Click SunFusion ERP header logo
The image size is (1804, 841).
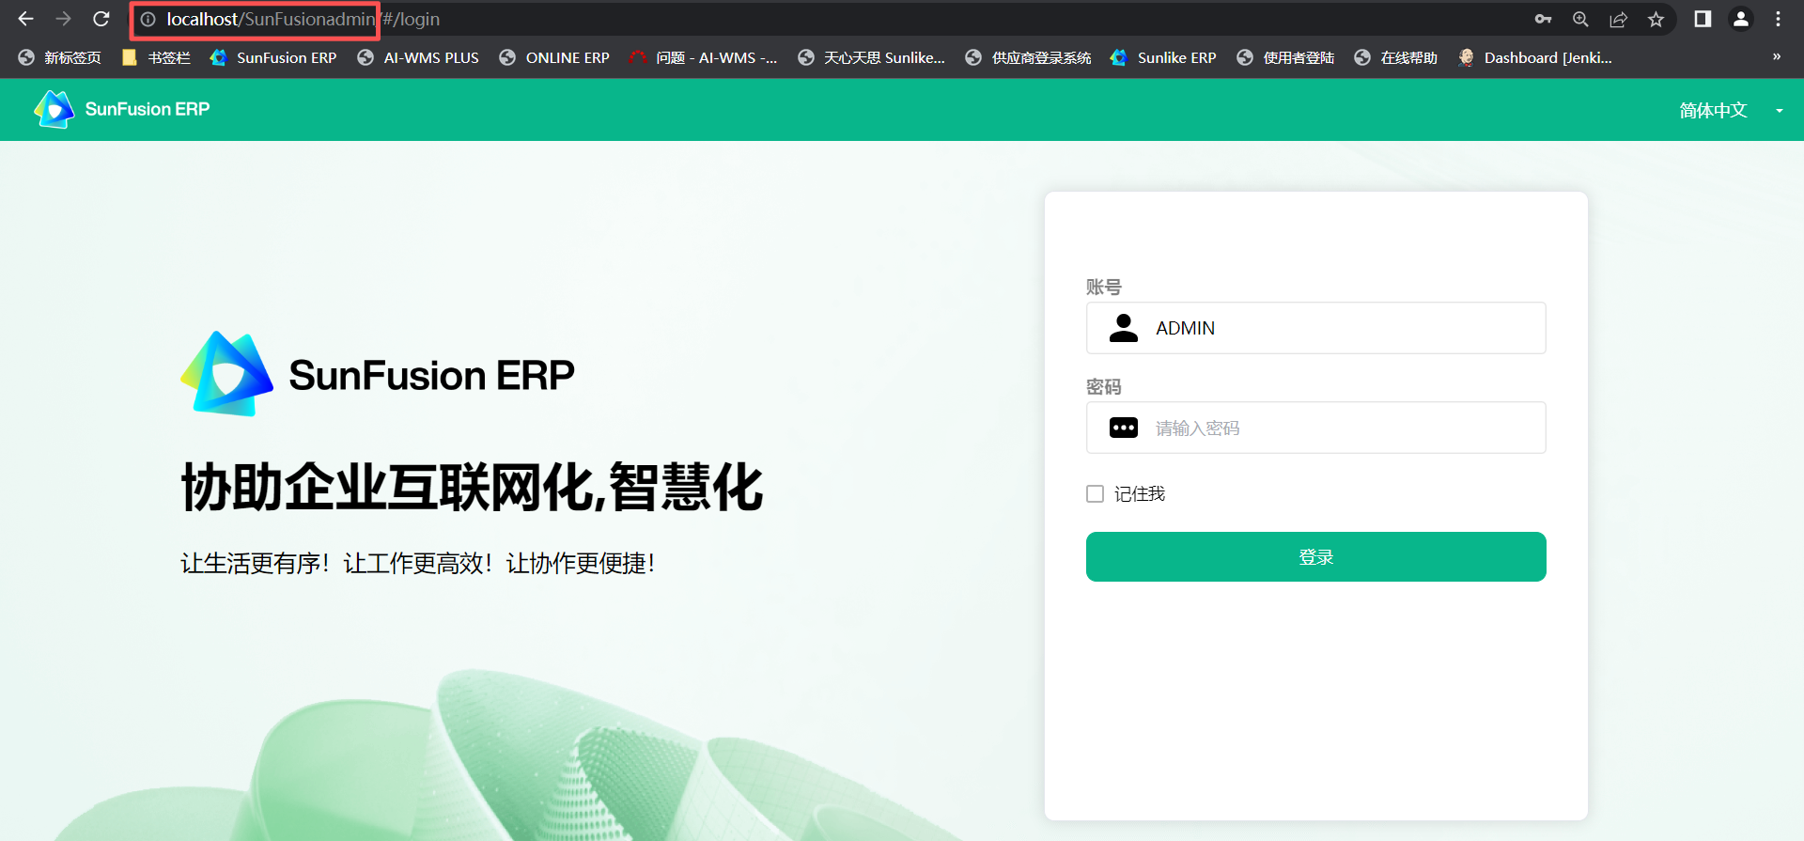(122, 109)
